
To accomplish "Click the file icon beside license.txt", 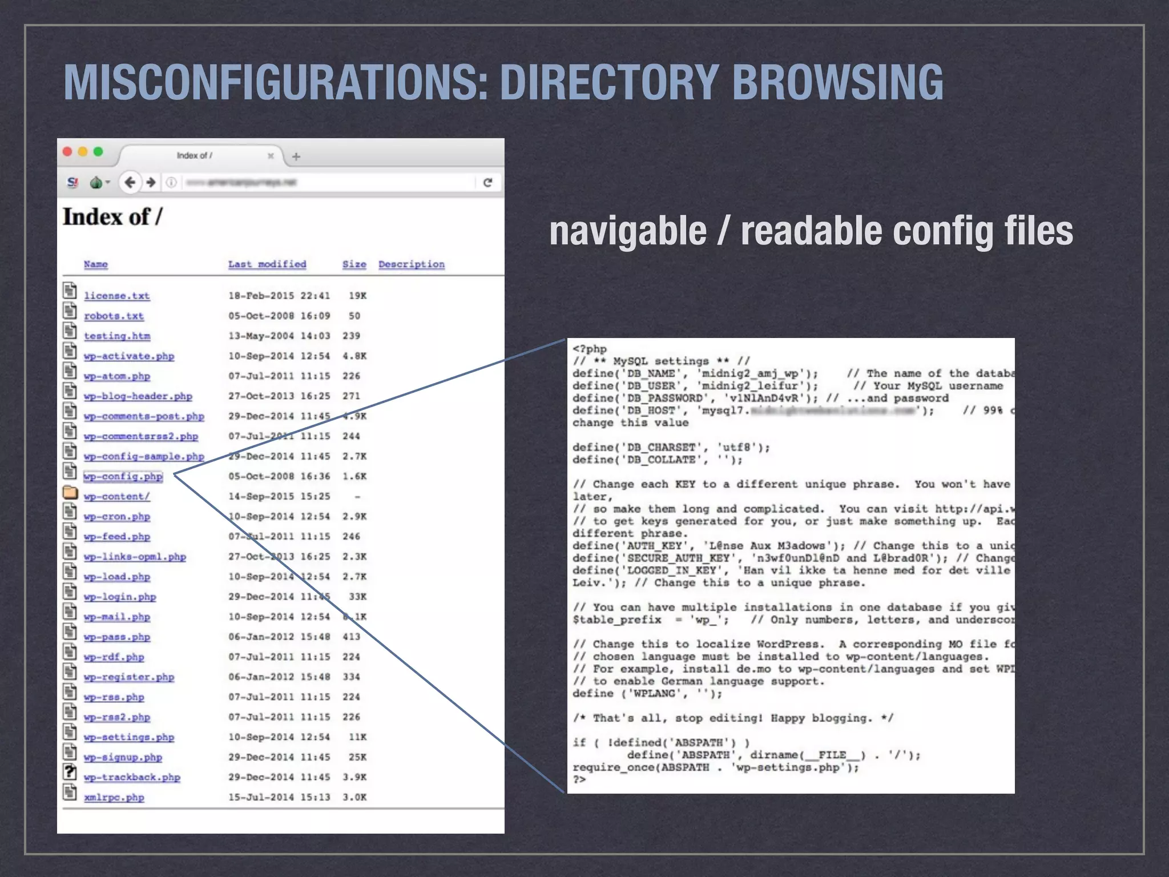I will click(70, 291).
